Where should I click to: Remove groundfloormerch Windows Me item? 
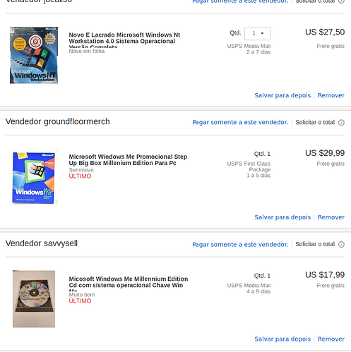(x=331, y=217)
